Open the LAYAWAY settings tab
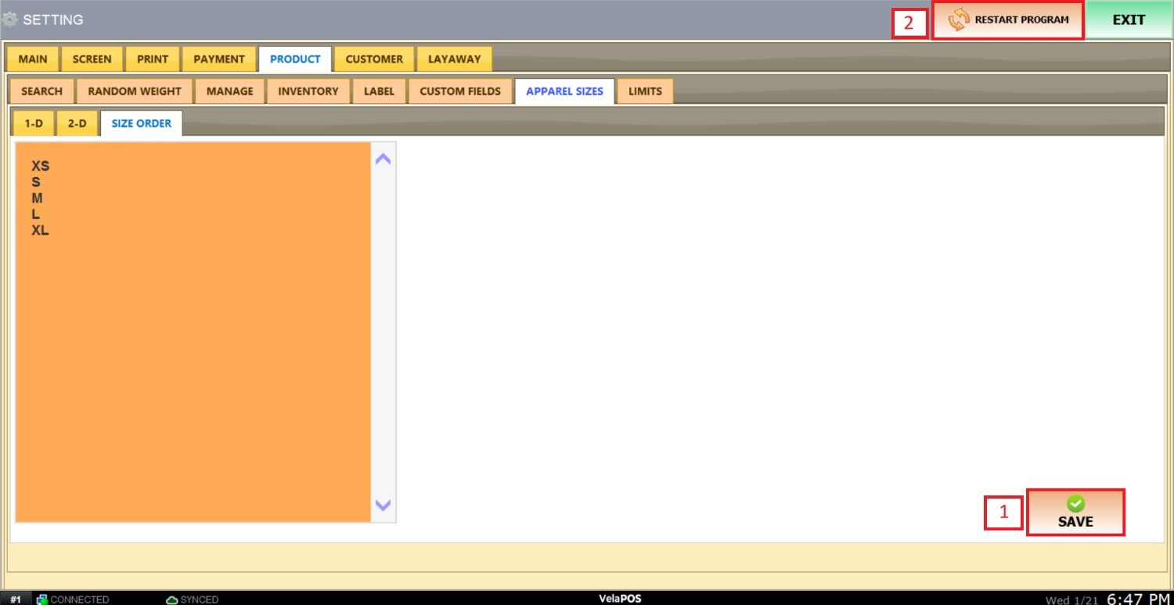Viewport: 1174px width, 605px height. 454,59
